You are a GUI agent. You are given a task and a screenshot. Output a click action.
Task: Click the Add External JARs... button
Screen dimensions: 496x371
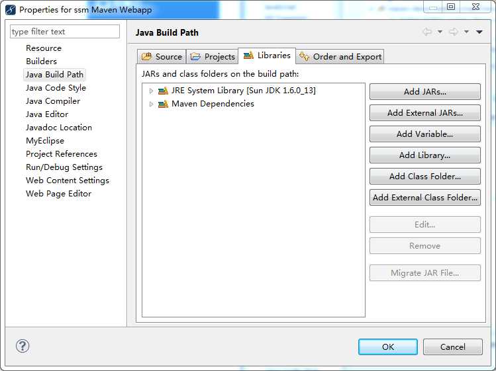tap(425, 113)
